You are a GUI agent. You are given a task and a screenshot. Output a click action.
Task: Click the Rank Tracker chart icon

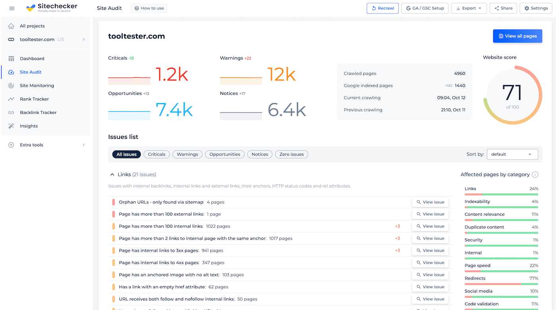pos(11,99)
